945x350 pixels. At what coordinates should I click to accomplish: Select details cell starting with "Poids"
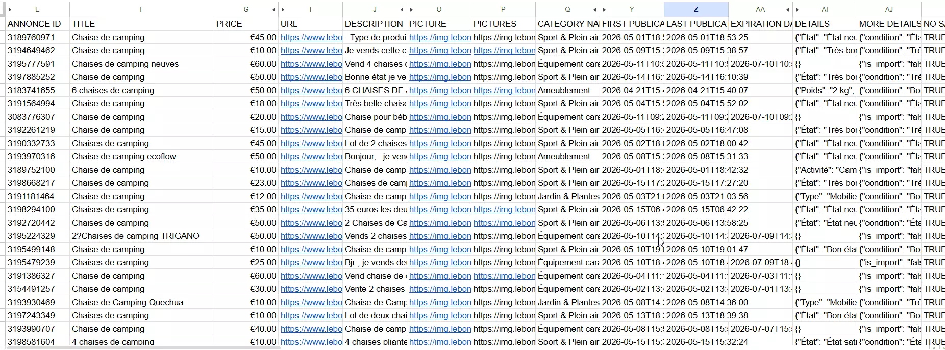(825, 90)
